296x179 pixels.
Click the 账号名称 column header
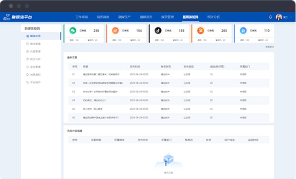point(166,67)
